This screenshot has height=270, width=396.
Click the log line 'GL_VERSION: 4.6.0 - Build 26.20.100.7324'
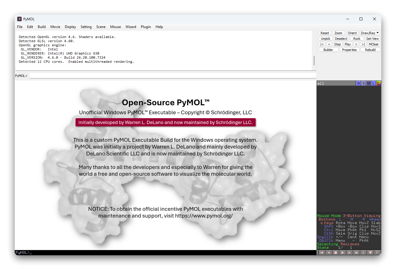[63, 57]
